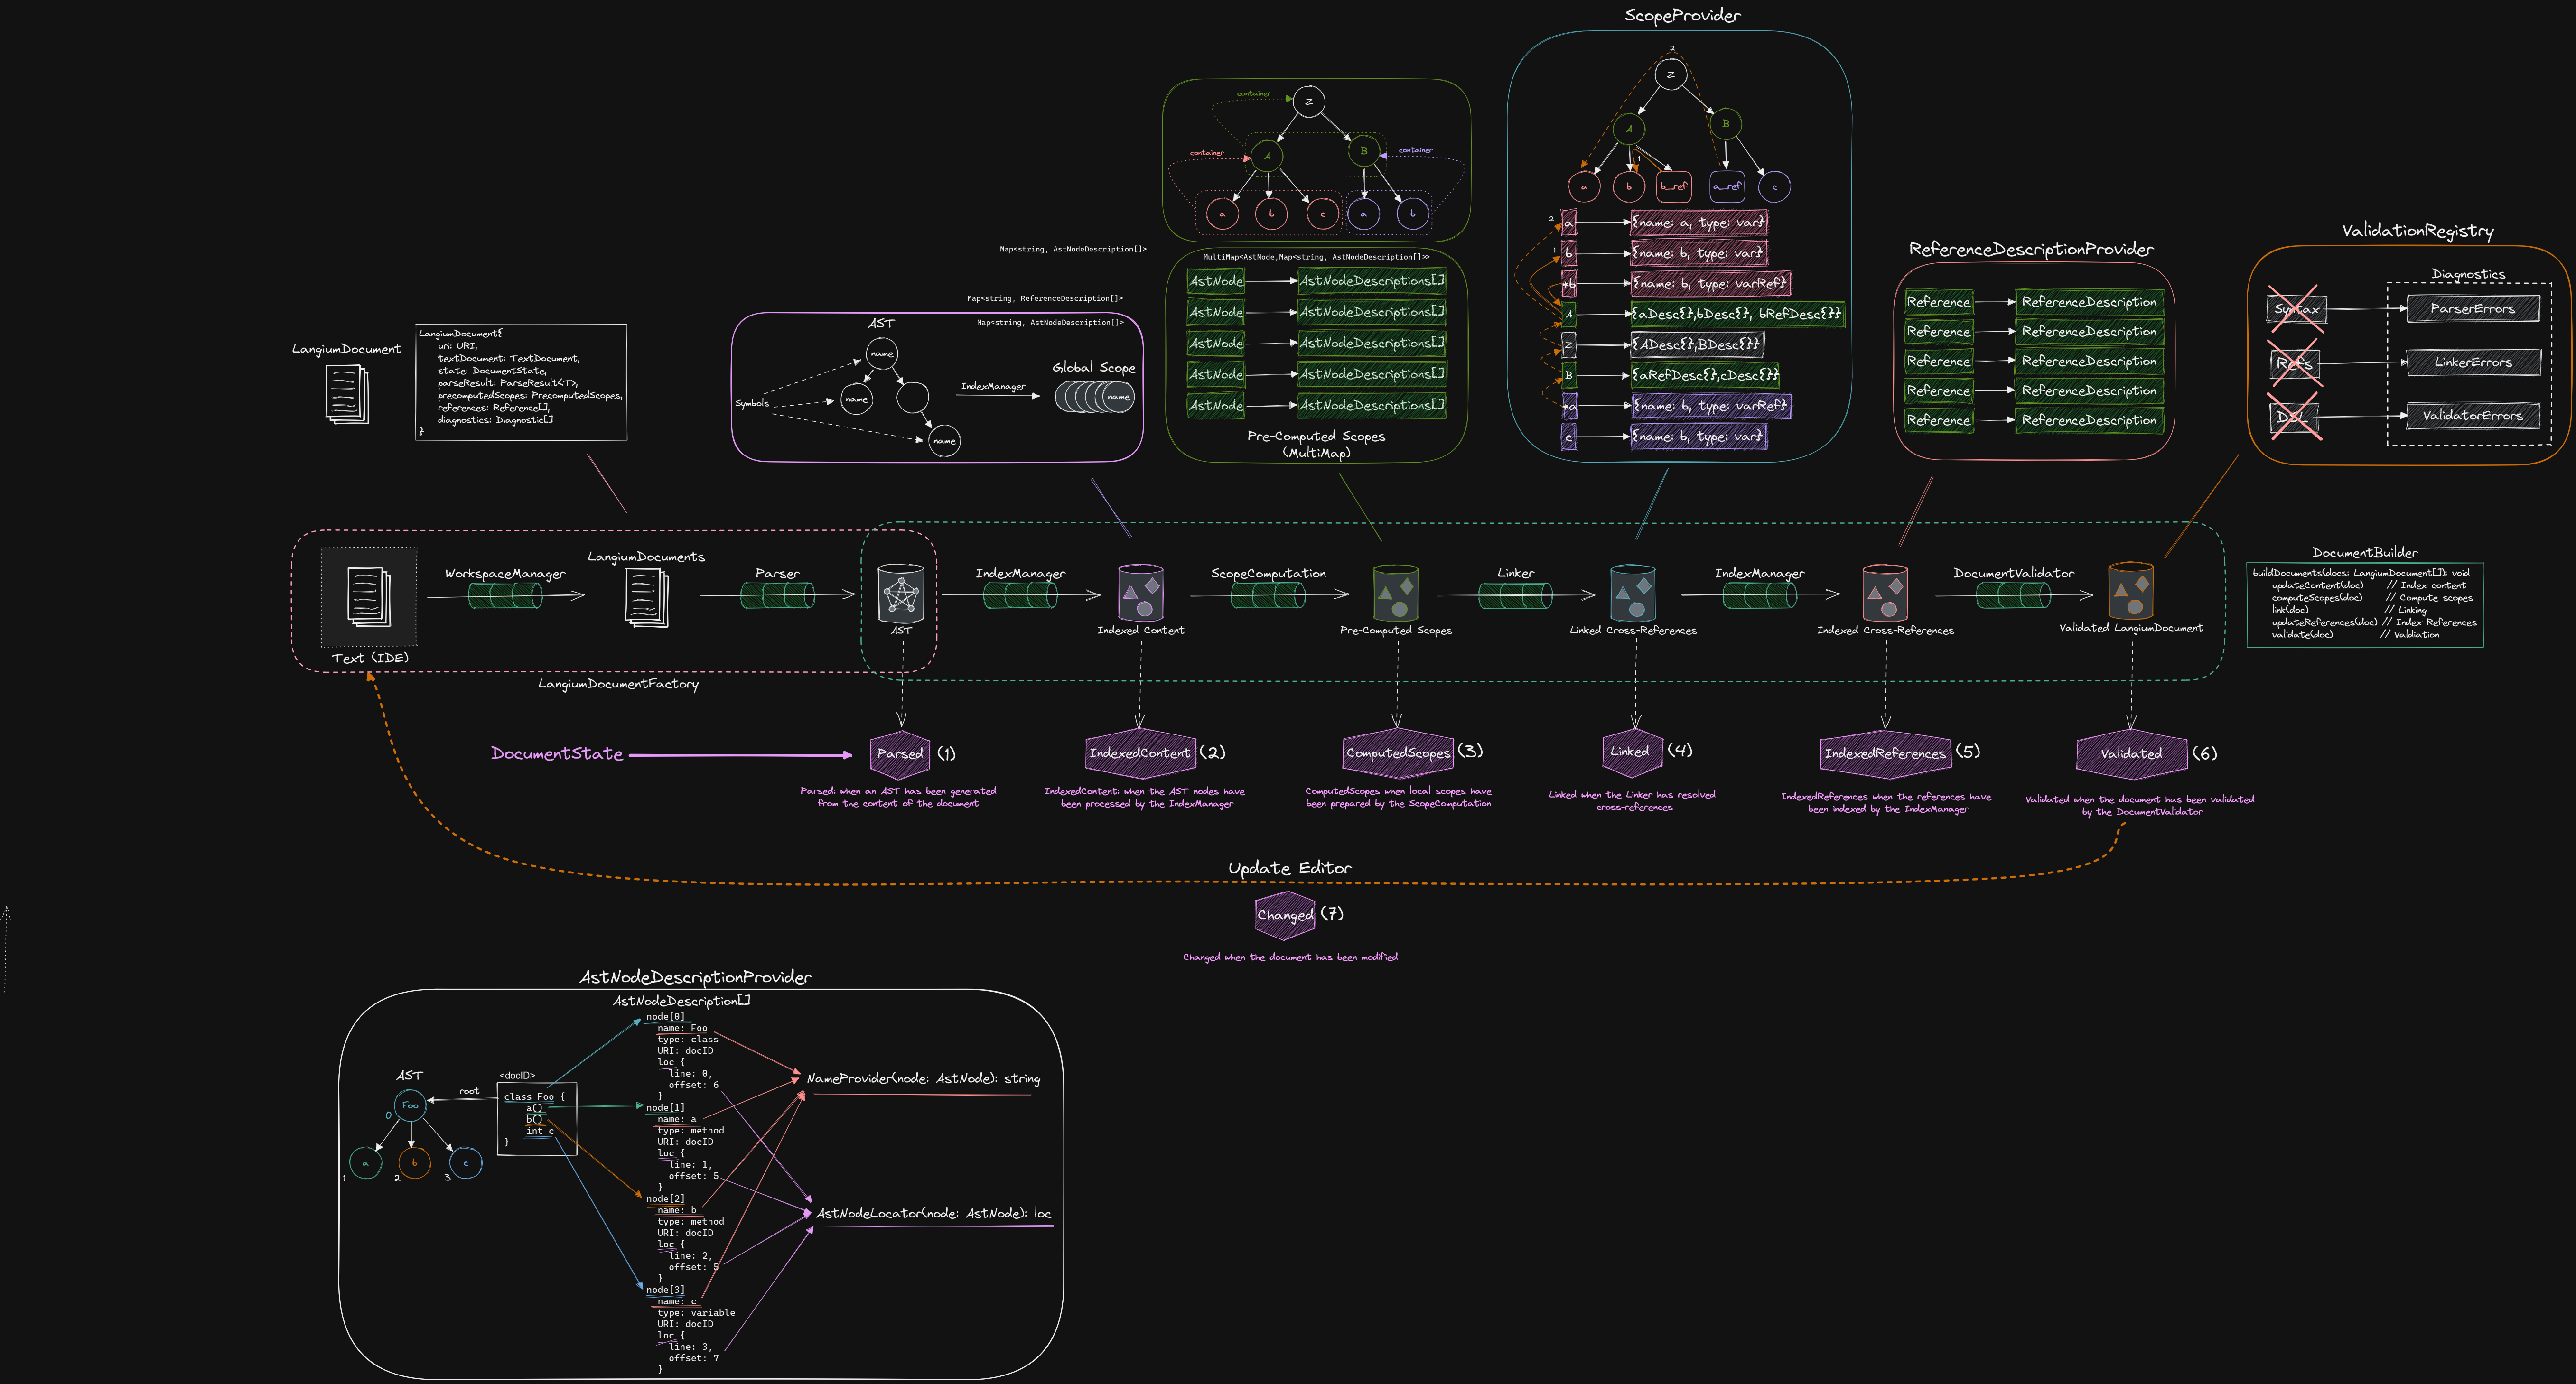Select the a_ref node in ScopeProvider tree
This screenshot has height=1384, width=2576.
1726,186
